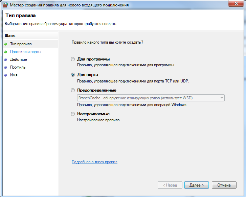Choose the "Настраиваемые" radio button
The image size is (246, 197).
(73, 114)
